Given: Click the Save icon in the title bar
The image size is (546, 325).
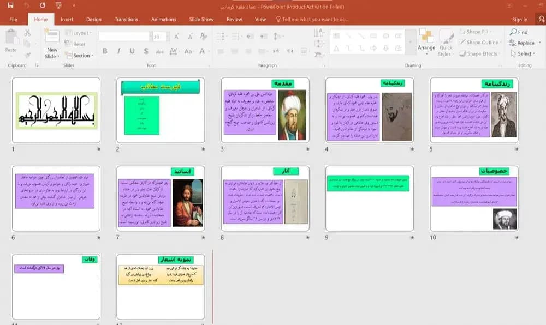Looking at the screenshot, I should [x=10, y=5].
